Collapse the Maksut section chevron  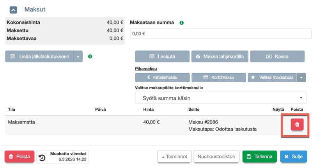click(13, 9)
